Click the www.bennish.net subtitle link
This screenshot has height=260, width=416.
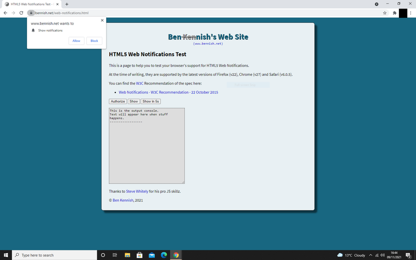tap(208, 44)
